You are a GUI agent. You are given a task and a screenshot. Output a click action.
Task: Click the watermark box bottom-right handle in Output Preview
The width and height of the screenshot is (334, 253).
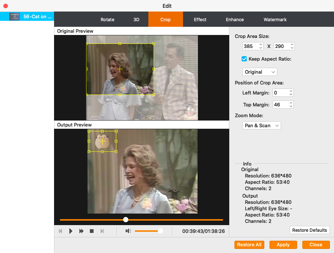tap(116, 151)
